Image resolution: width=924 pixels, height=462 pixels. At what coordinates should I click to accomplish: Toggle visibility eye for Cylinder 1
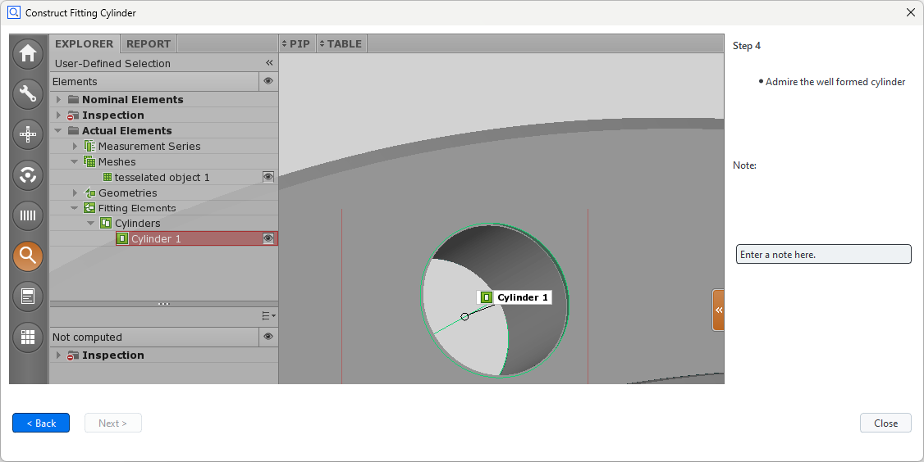pyautogui.click(x=268, y=238)
